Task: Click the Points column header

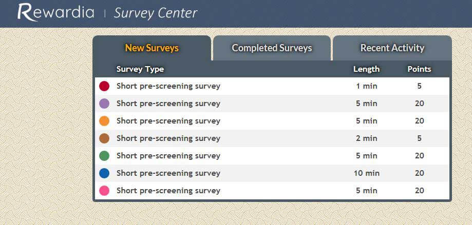Action: click(x=419, y=69)
